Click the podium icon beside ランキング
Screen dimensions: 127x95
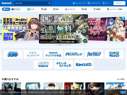pyautogui.click(x=66, y=9)
